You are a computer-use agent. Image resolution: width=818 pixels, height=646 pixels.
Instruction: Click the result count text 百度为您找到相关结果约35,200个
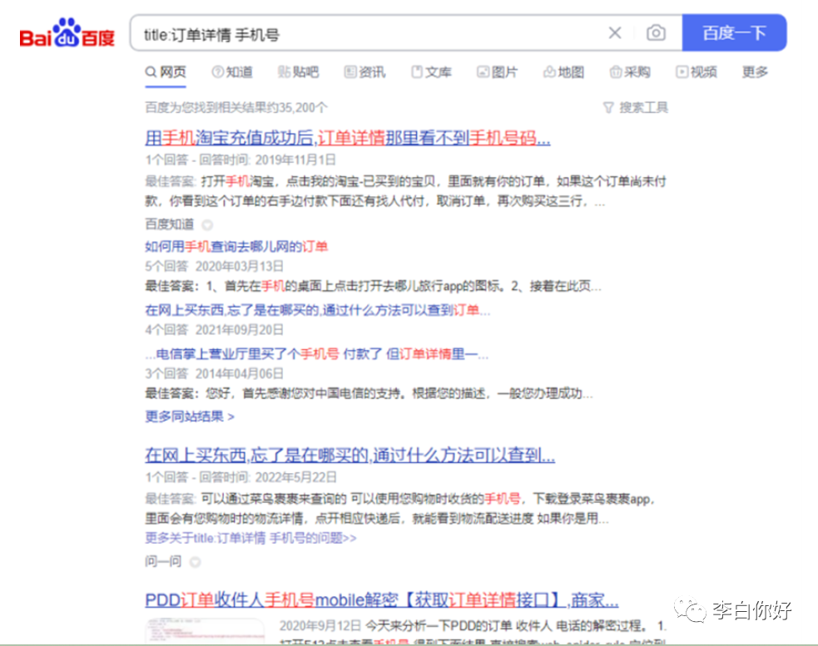pos(236,107)
